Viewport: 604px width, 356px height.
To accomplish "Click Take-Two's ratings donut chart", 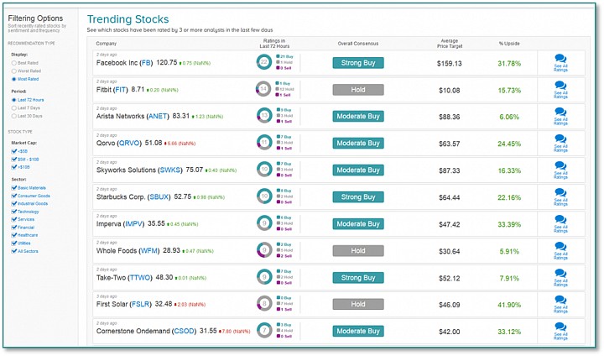I will (264, 276).
